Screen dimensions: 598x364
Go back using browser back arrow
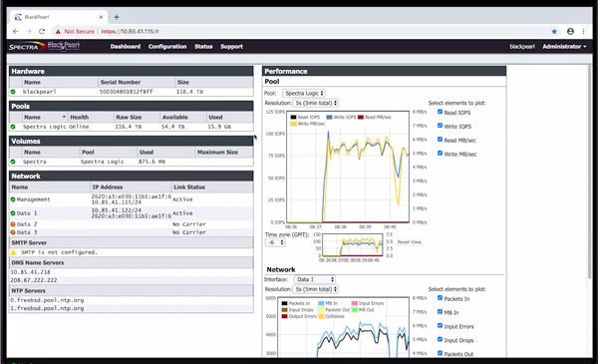click(x=15, y=31)
